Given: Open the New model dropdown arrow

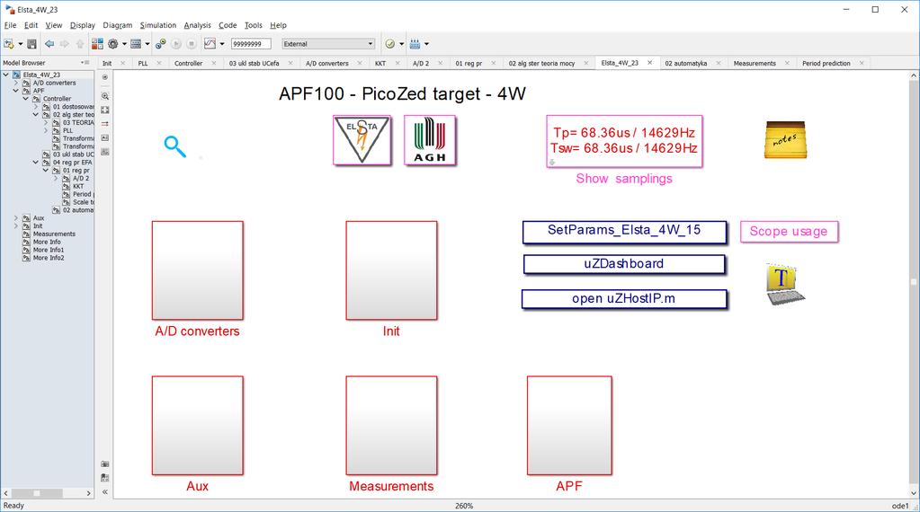Looking at the screenshot, I should 21,44.
